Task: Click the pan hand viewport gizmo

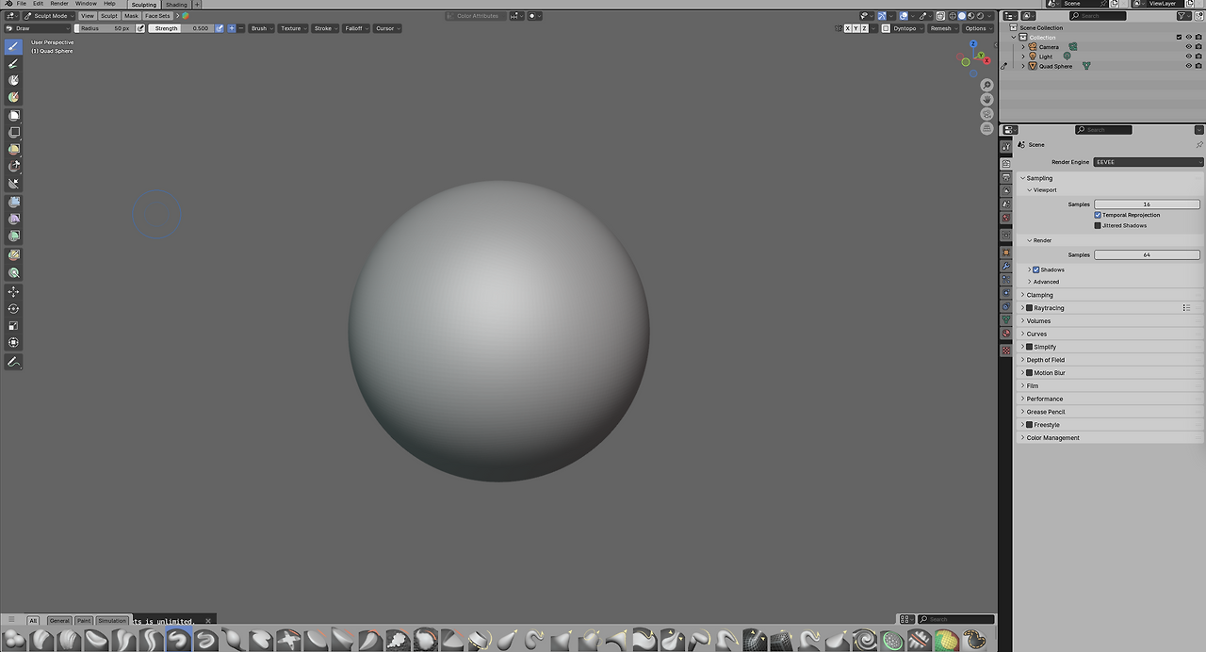Action: [x=986, y=100]
